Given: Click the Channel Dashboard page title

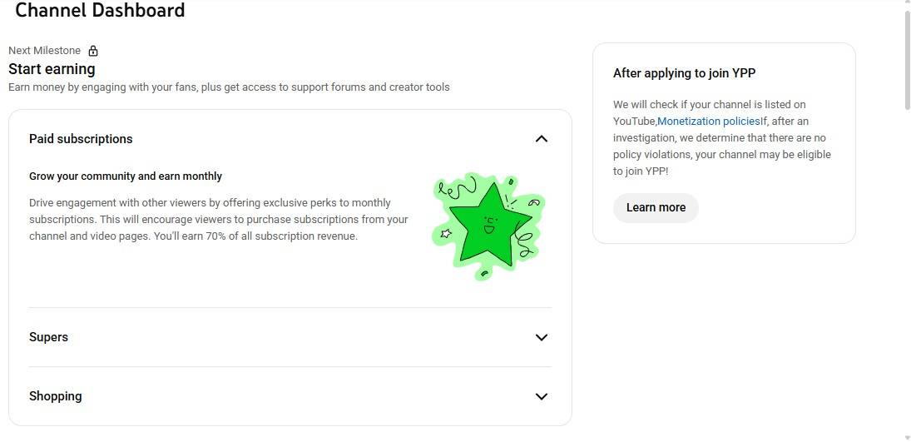Looking at the screenshot, I should (x=100, y=11).
